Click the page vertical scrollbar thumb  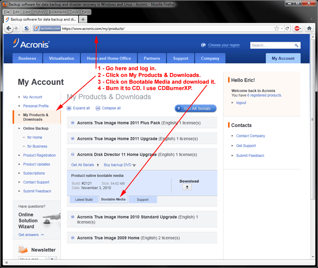click(312, 119)
